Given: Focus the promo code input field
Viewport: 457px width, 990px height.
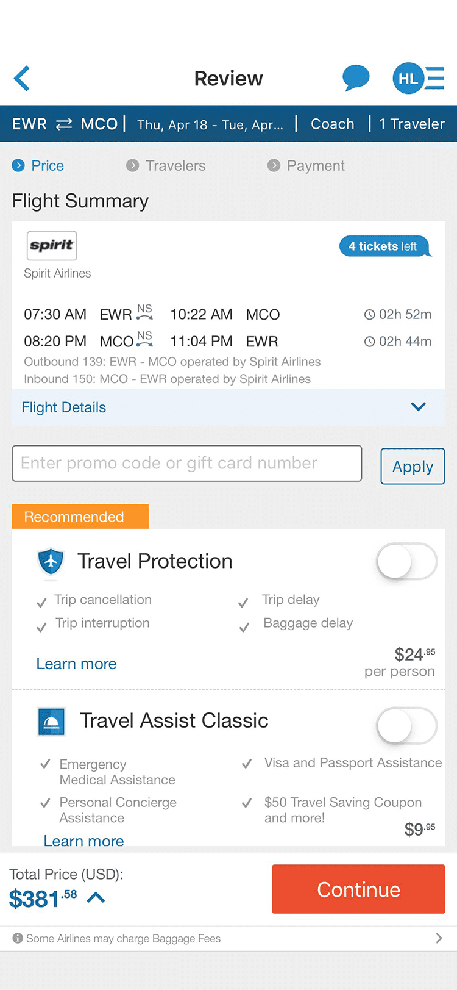Looking at the screenshot, I should click(x=187, y=464).
